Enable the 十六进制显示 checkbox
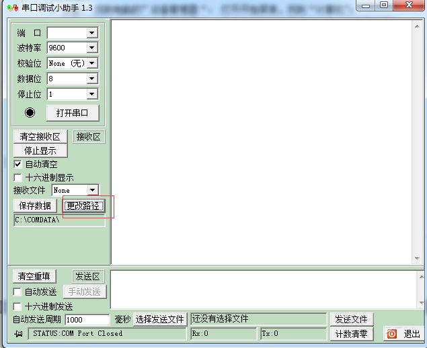This screenshot has height=348, width=427. pos(17,177)
